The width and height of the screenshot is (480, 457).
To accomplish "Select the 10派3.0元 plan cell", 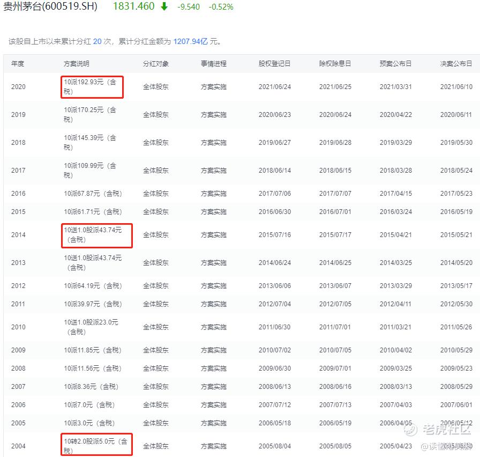I will point(89,423).
